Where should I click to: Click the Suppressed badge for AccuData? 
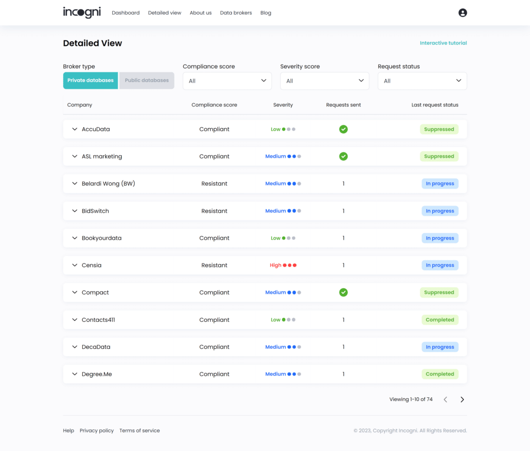439,129
